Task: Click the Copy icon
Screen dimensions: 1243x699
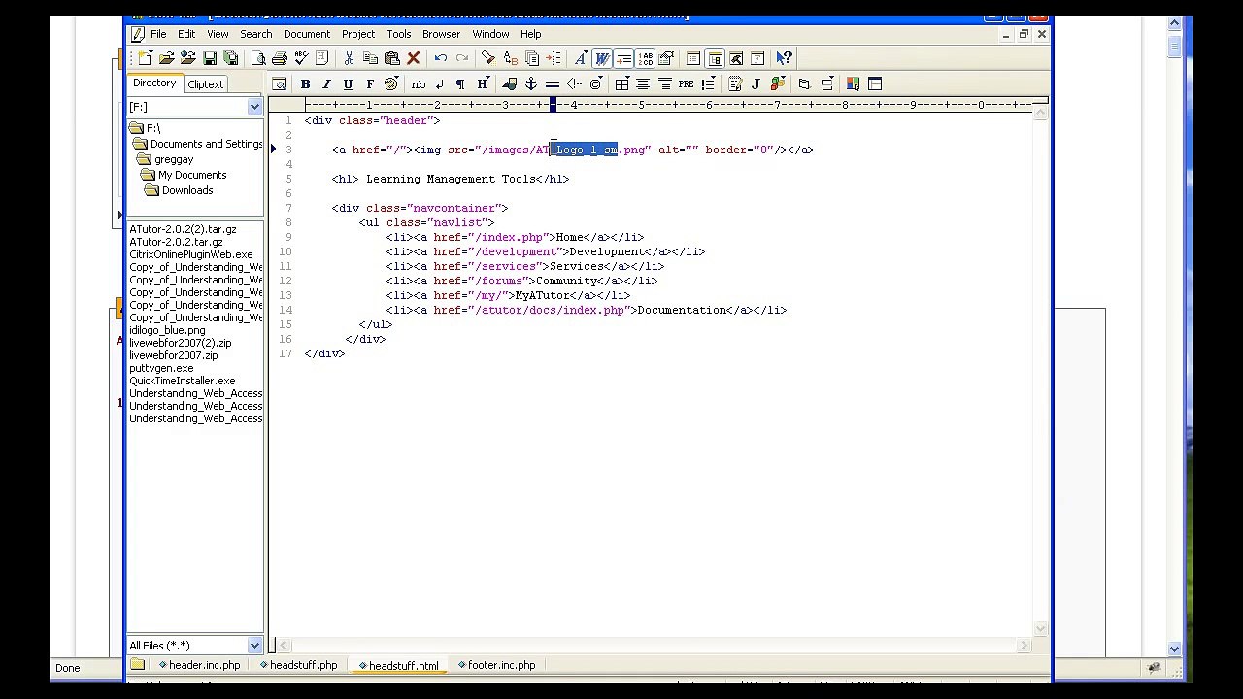Action: (370, 58)
